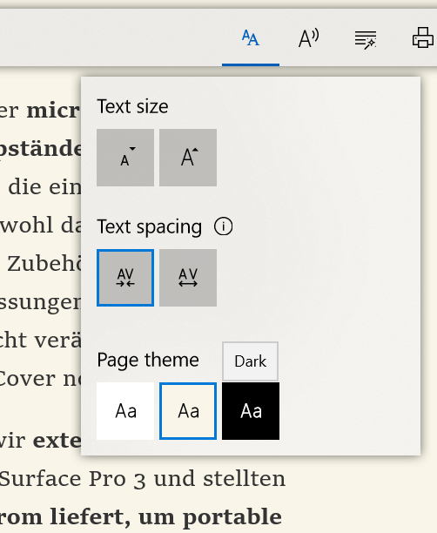Click the Text spacing heading
This screenshot has height=533, width=437.
(150, 227)
